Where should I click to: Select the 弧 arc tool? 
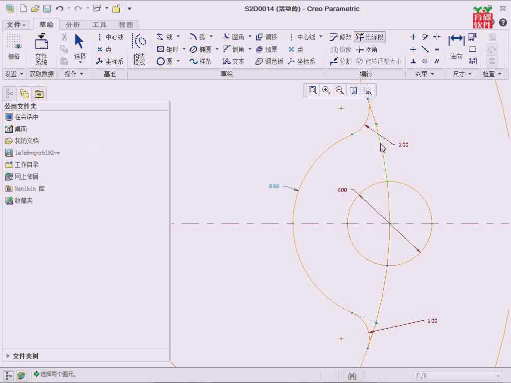point(198,37)
